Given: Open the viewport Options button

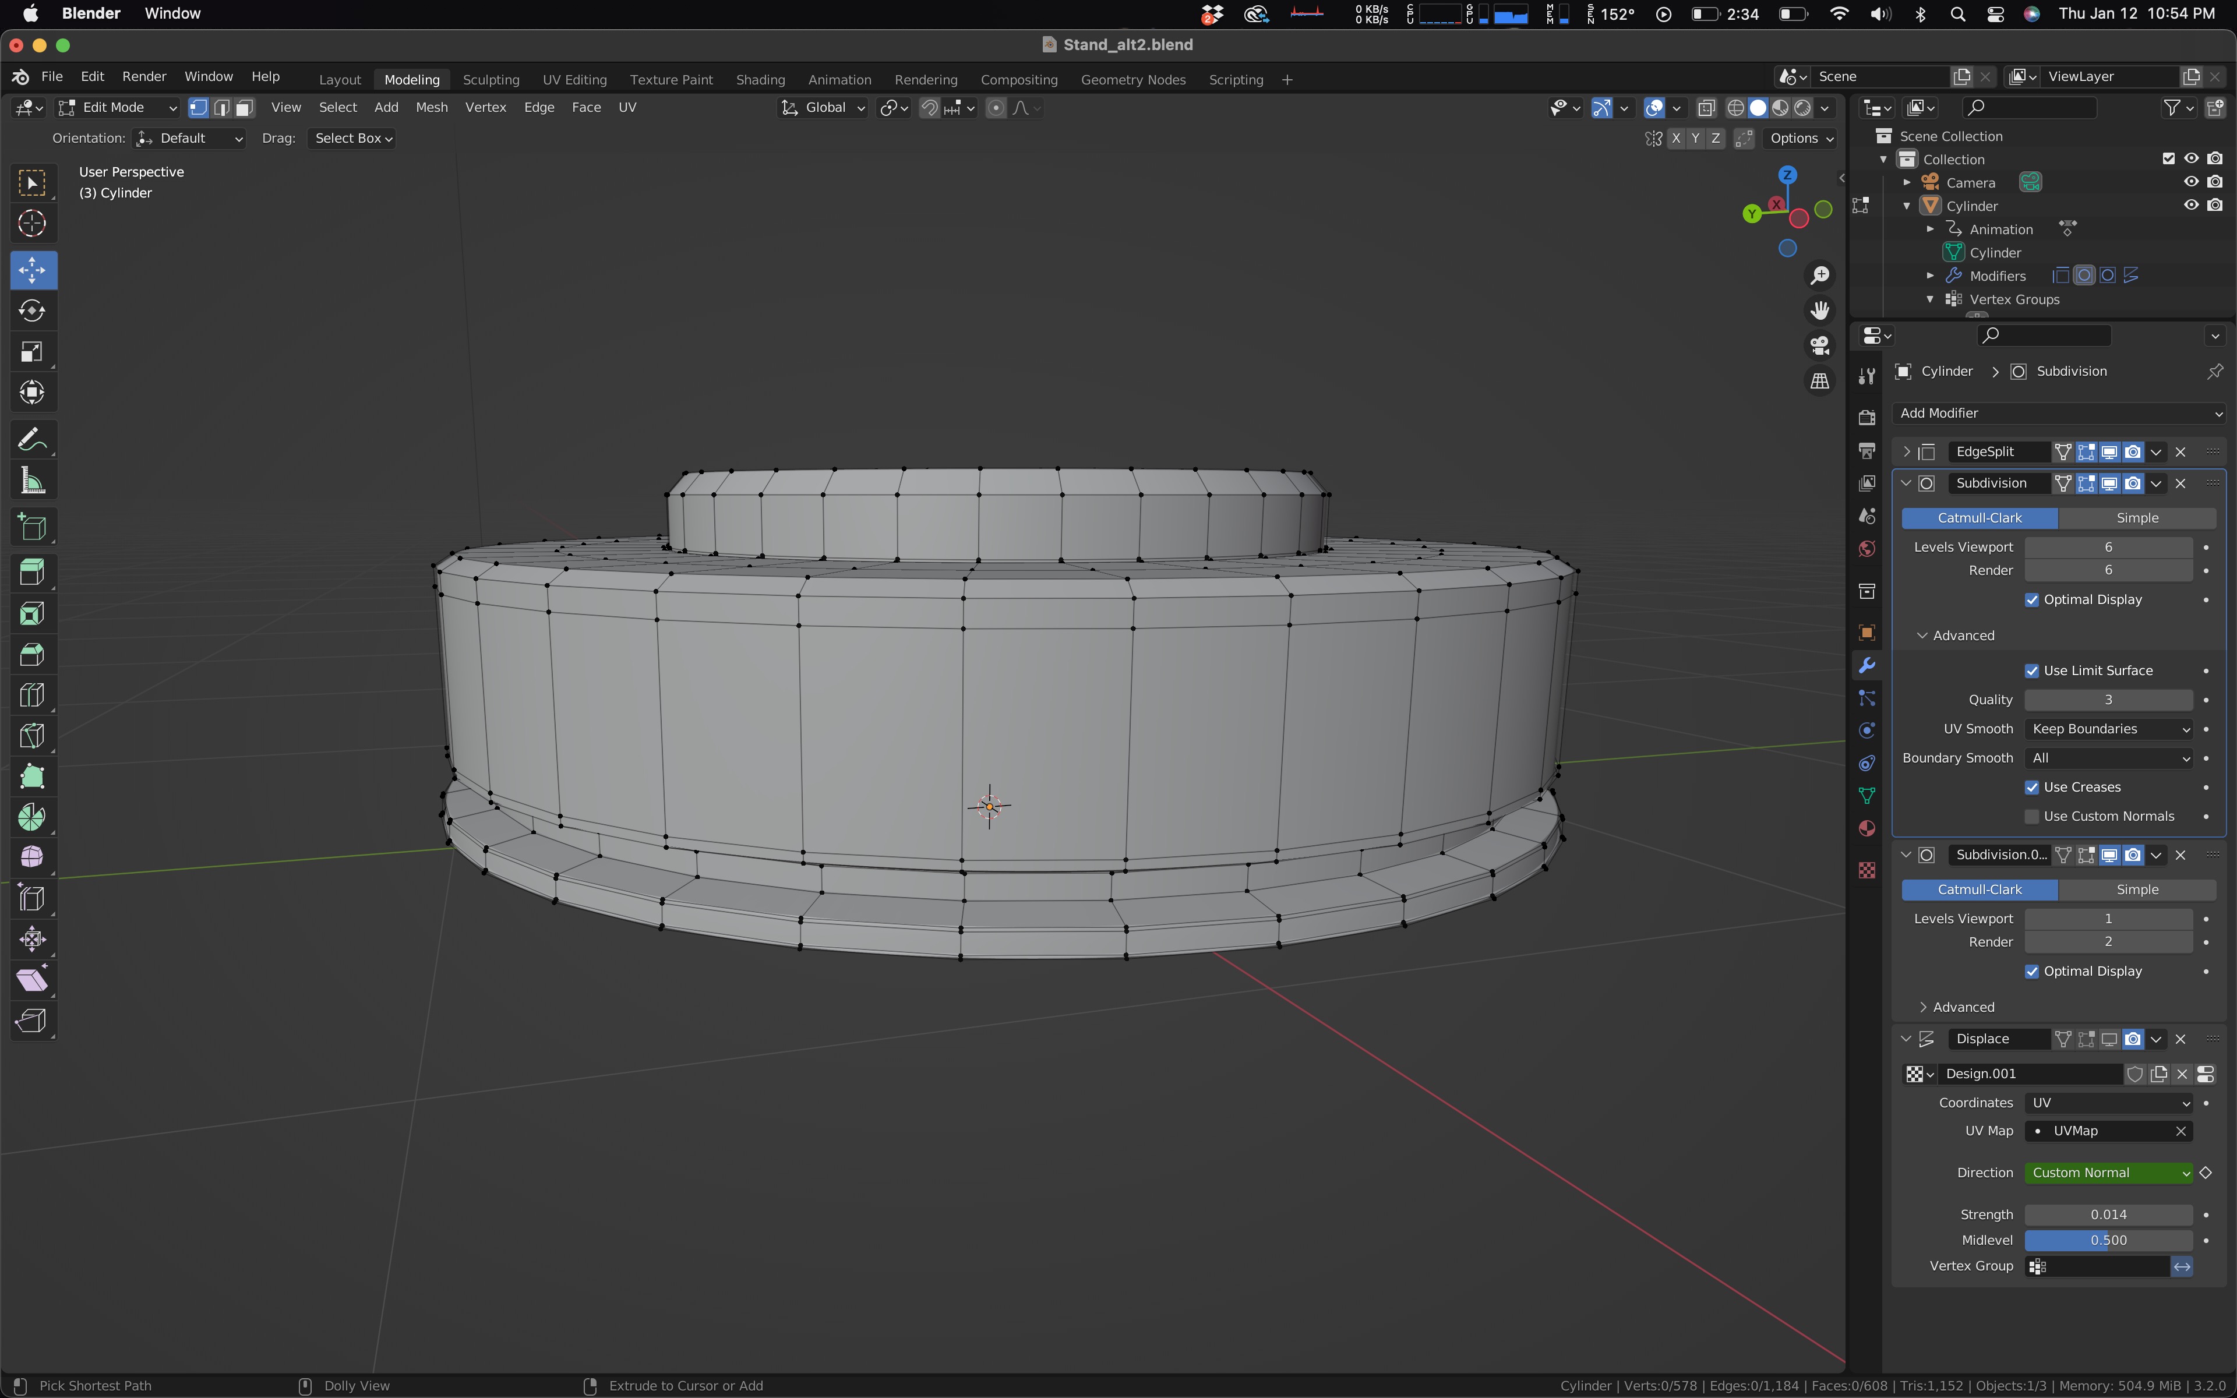Looking at the screenshot, I should (1801, 139).
